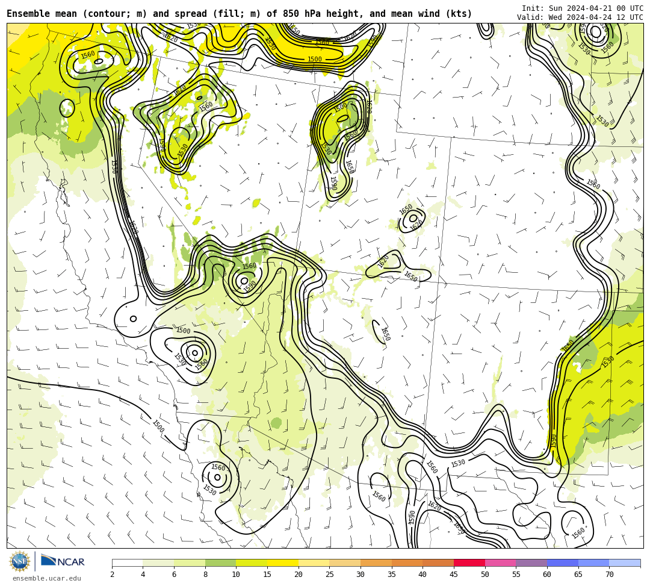Screen dimensions: 650x586
Task: Click the "Valid: Wed 2024-04-24 12 UTC" text
Action: pyautogui.click(x=580, y=17)
